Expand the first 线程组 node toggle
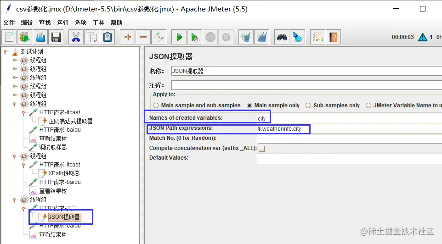This screenshot has width=442, height=244. (x=15, y=60)
